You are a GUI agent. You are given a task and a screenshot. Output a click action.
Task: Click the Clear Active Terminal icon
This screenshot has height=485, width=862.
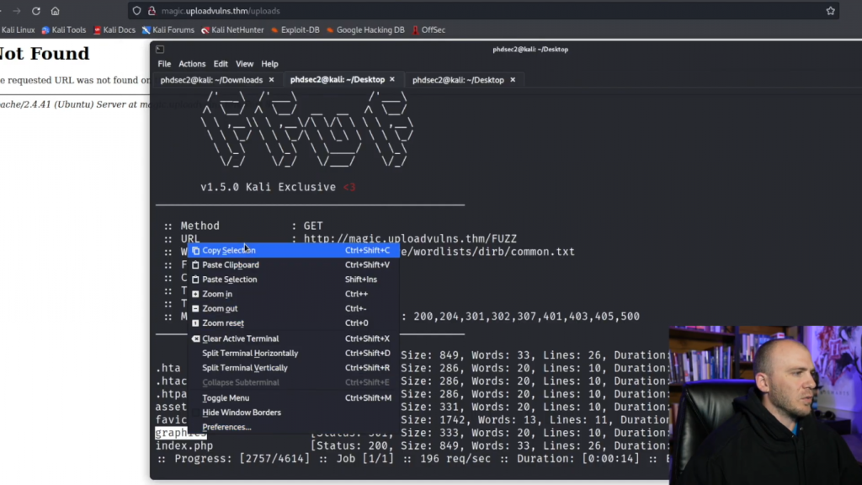point(195,338)
